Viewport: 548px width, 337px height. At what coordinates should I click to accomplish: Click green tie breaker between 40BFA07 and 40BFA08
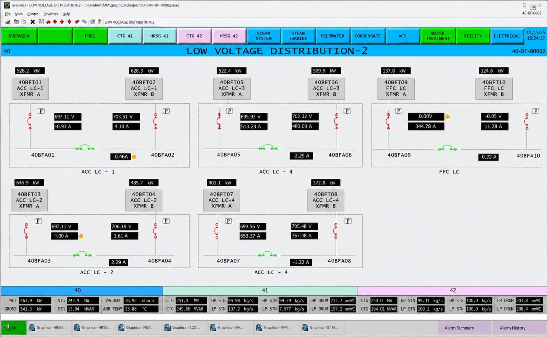pos(267,254)
